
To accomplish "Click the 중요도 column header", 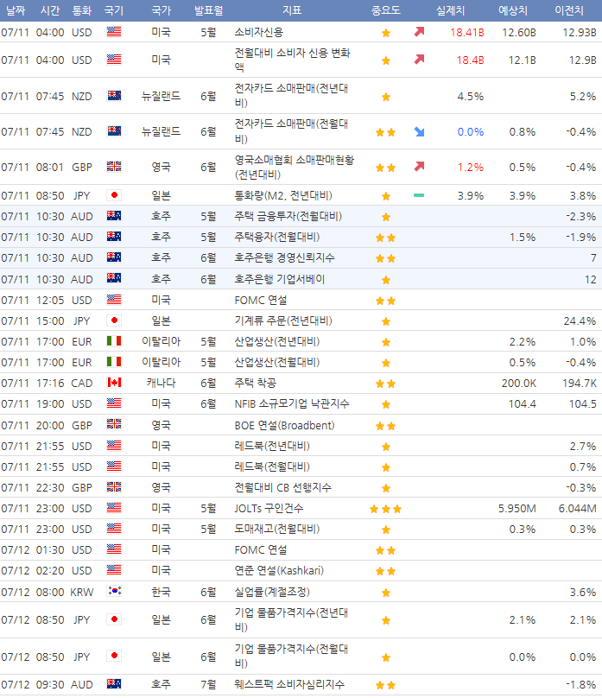I will tap(386, 10).
